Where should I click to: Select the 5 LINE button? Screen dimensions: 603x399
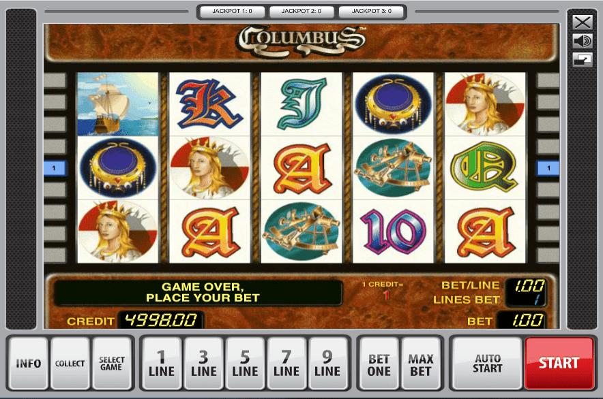245,364
